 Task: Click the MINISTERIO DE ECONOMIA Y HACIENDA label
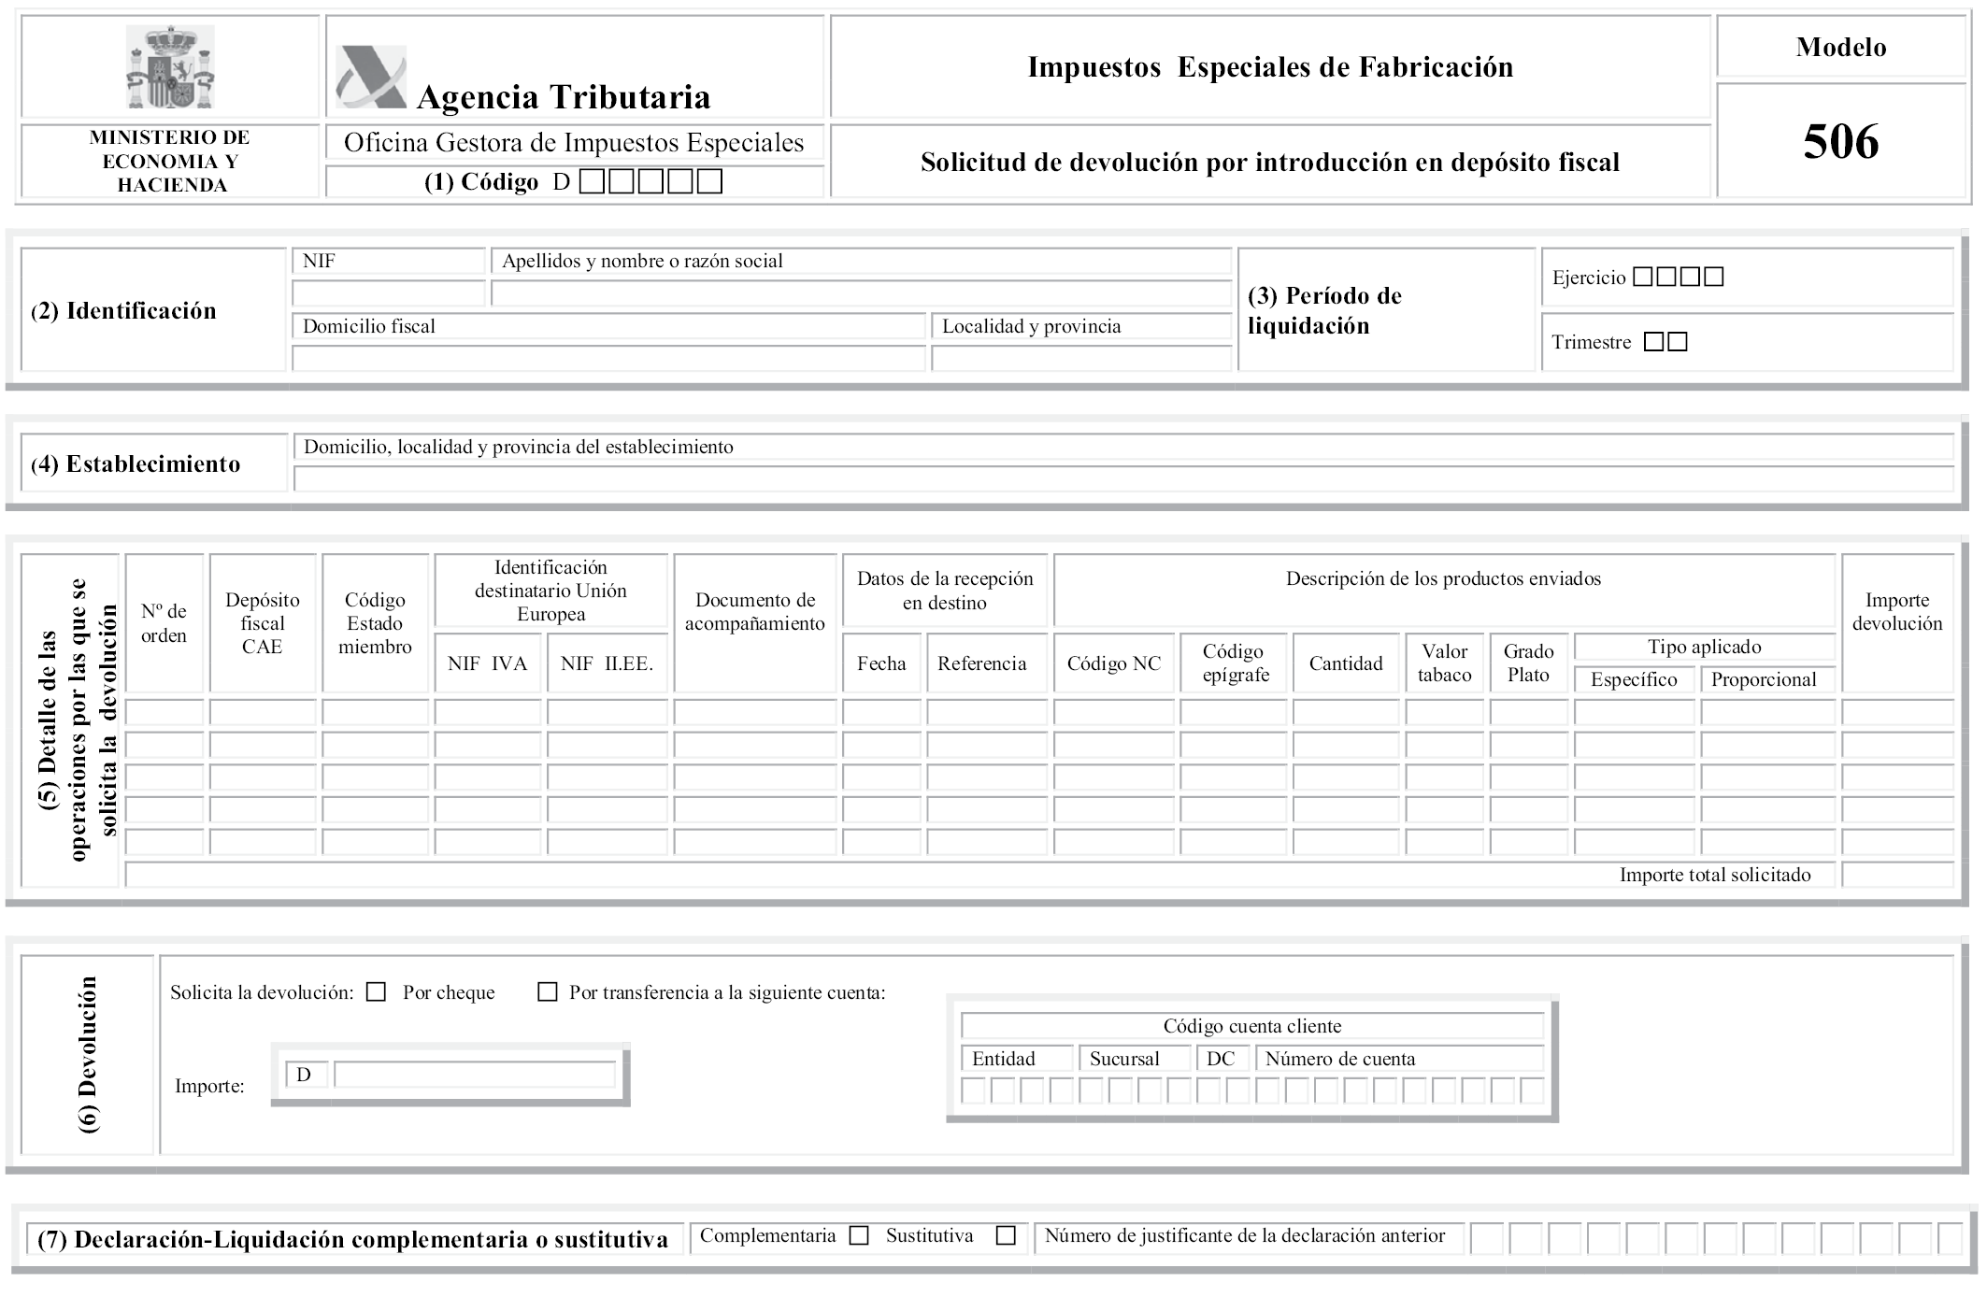tap(170, 162)
